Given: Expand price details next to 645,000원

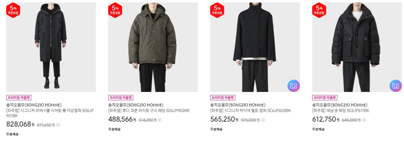Looking at the screenshot, I should point(364,120).
